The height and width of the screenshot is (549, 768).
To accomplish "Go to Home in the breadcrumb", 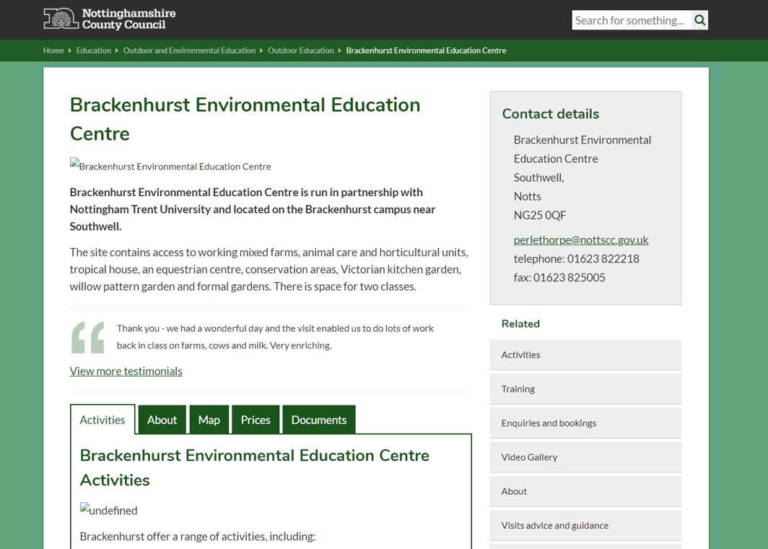I will (x=53, y=50).
